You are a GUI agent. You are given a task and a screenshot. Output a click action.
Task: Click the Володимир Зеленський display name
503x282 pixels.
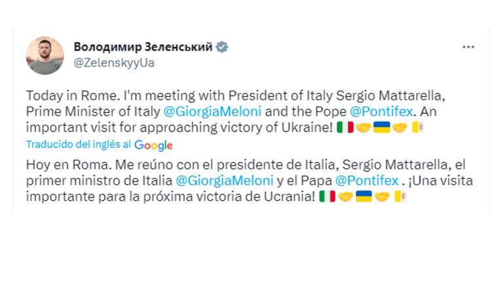pyautogui.click(x=143, y=47)
